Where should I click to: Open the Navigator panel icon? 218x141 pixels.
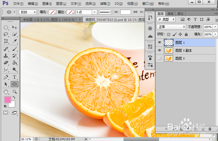150,29
